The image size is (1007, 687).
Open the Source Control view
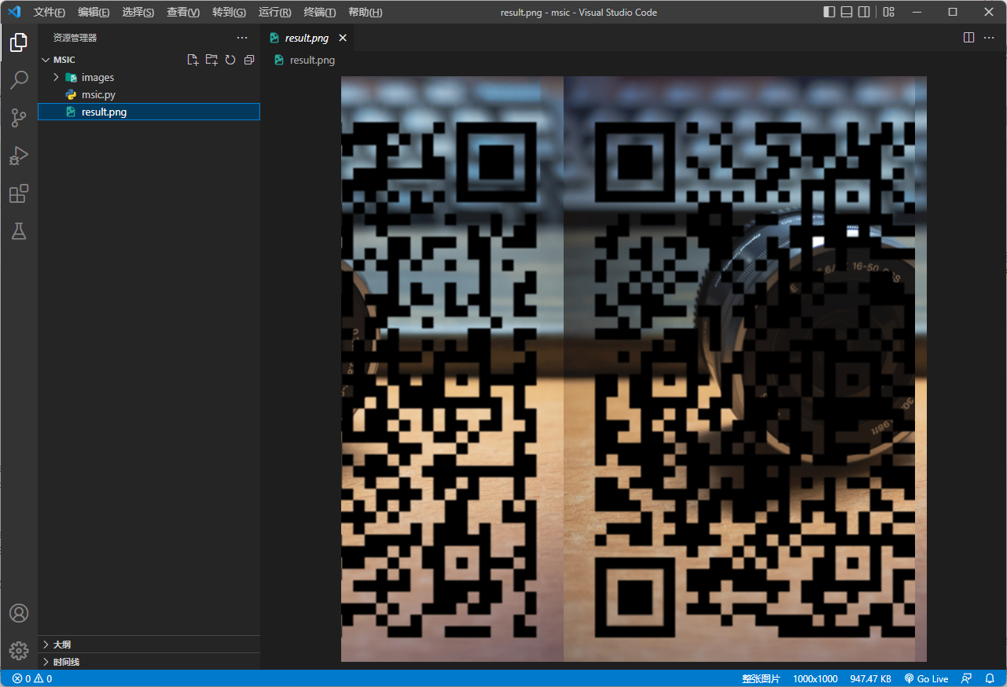tap(19, 118)
